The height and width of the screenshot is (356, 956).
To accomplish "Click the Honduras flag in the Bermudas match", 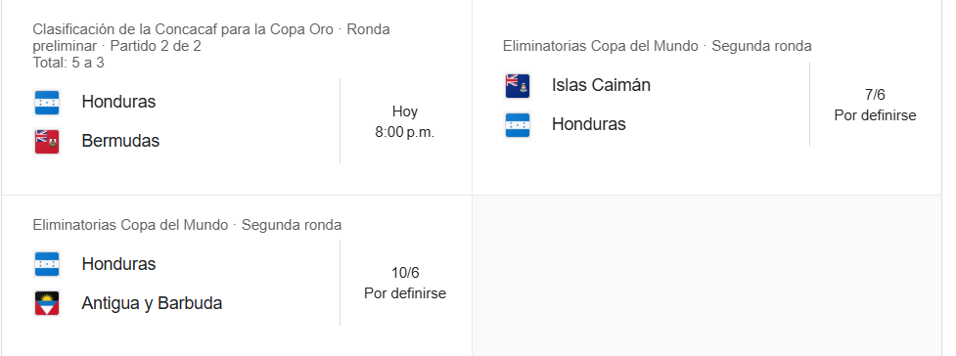I will [x=47, y=103].
